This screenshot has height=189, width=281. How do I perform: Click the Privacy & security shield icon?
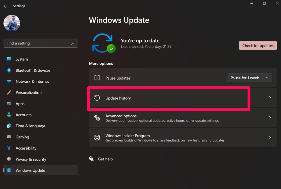click(x=9, y=159)
